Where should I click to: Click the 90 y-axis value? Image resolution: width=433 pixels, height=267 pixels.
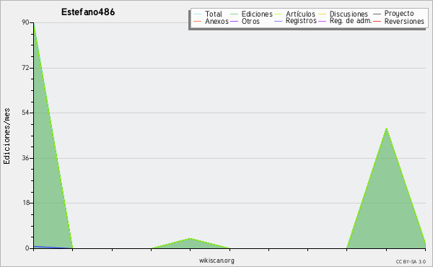tap(26, 22)
